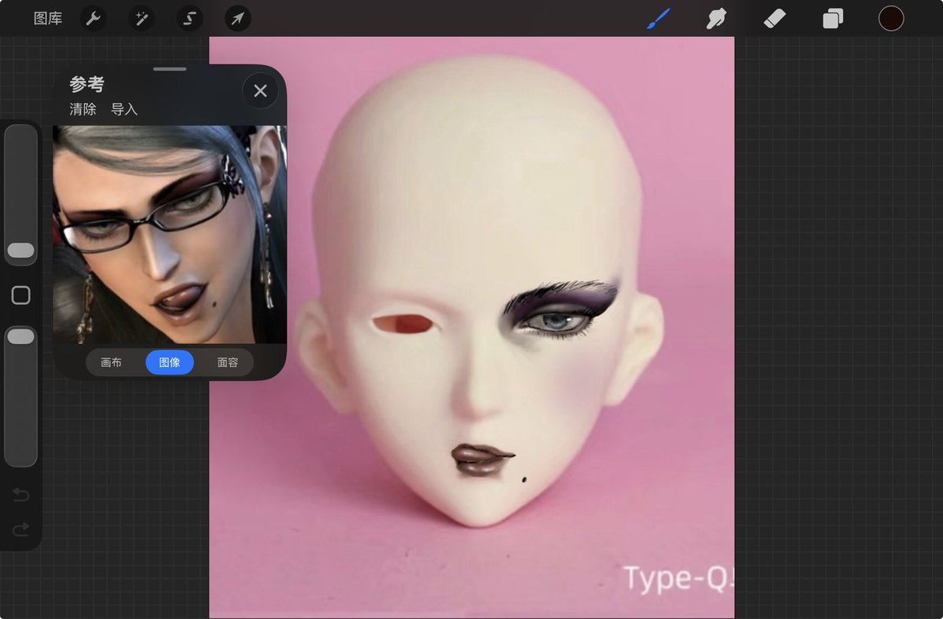943x619 pixels.
Task: Switch reference to Image (图像) tab
Action: [170, 362]
